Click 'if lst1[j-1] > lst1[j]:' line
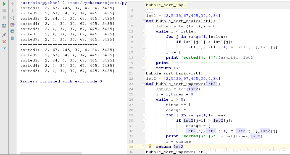Image resolution: width=290 pixels, height=155 pixels. click(x=204, y=42)
